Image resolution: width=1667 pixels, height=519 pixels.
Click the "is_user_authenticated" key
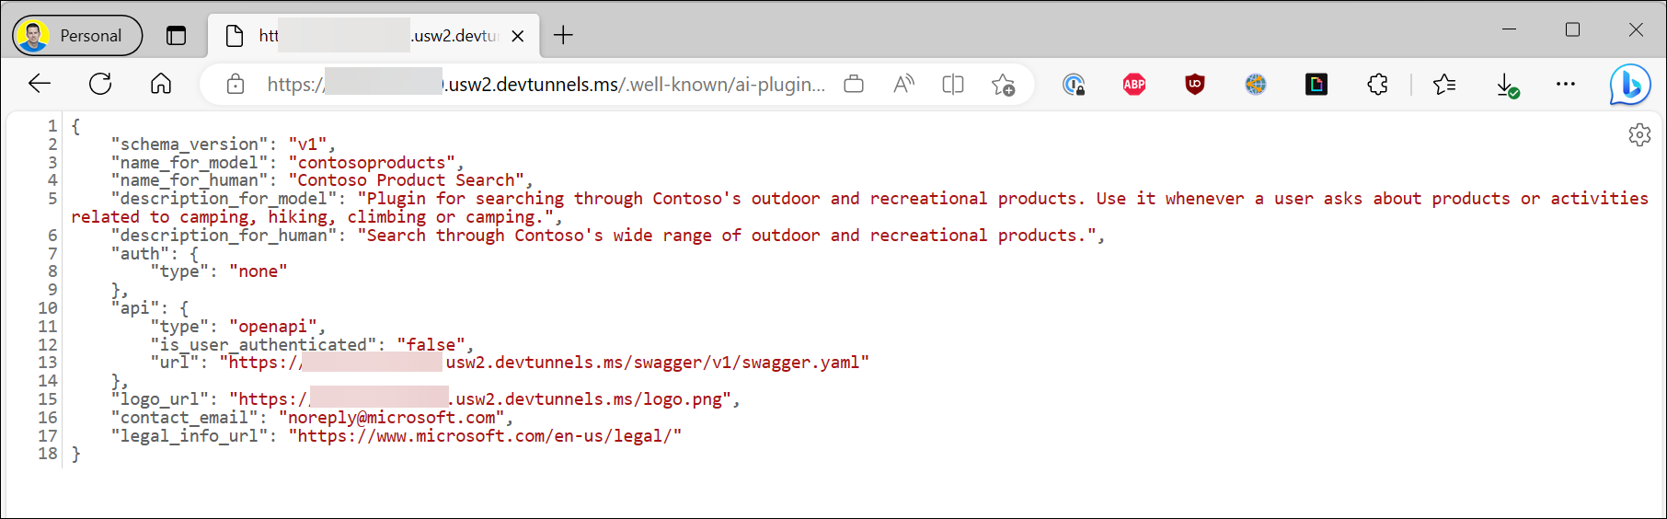(263, 345)
